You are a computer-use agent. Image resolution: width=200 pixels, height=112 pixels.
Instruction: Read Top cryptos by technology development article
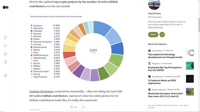pos(165,56)
